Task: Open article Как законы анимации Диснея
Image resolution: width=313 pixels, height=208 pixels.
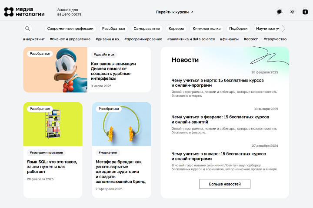Action: click(113, 71)
